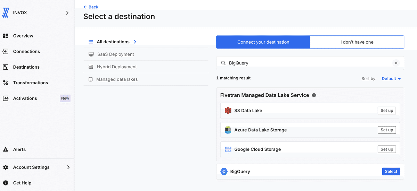
Task: Click the SaaS Deployment monitor icon
Action: [x=91, y=54]
